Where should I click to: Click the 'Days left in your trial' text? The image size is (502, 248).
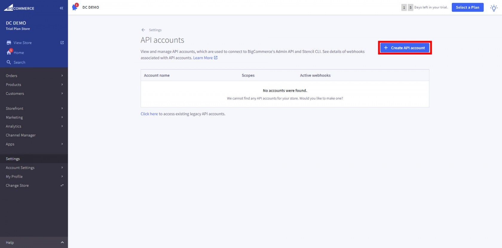(431, 7)
